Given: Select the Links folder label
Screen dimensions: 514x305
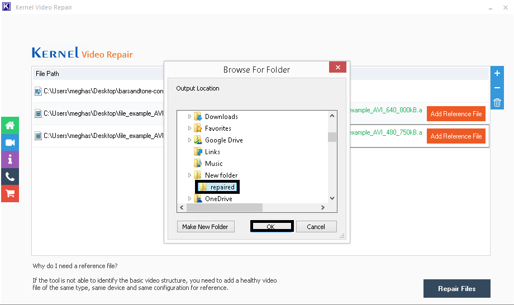Looking at the screenshot, I should tap(212, 152).
